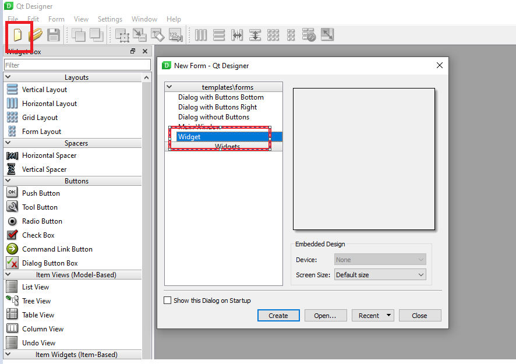Click the Send to Back toolbar icon
Screen dimensions: 516x364
tap(78, 35)
